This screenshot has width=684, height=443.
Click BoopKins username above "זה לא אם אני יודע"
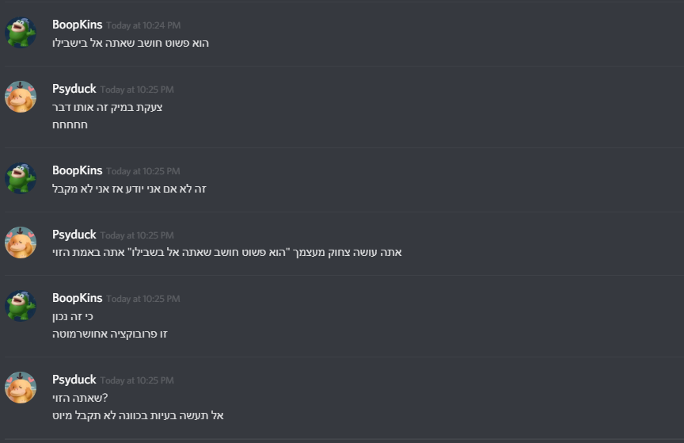(77, 170)
